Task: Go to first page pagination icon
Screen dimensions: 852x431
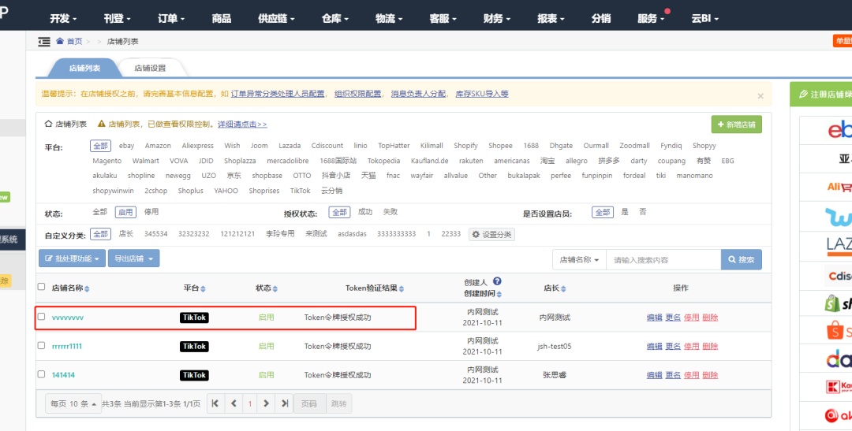Action: (x=215, y=403)
